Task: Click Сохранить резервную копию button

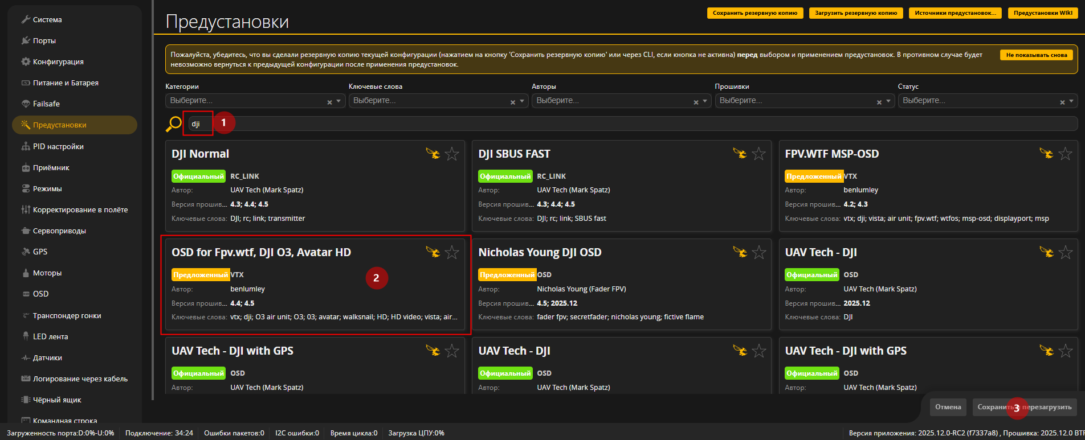Action: point(754,13)
